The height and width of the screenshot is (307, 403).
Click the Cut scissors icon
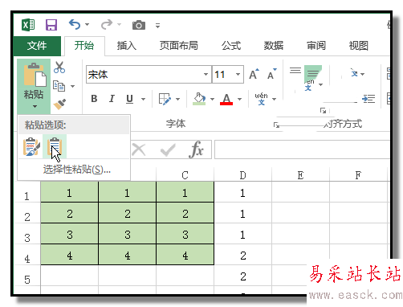pyautogui.click(x=59, y=68)
